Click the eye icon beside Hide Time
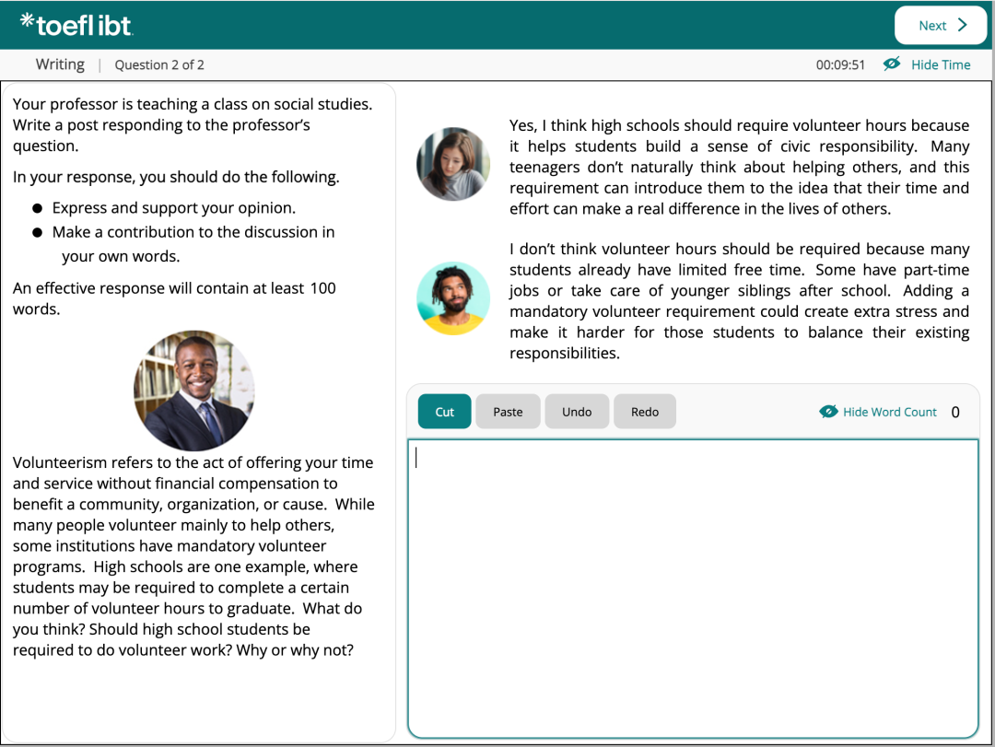This screenshot has height=747, width=995. click(891, 64)
